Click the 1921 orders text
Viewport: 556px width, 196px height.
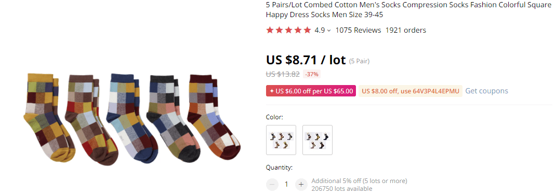coord(406,30)
